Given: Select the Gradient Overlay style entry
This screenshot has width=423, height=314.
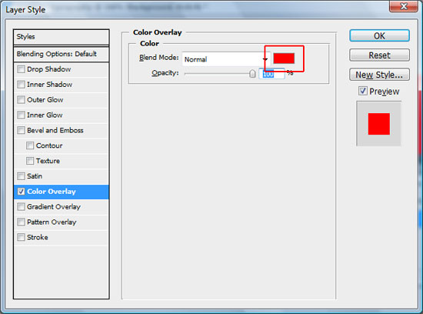Looking at the screenshot, I should pos(62,207).
